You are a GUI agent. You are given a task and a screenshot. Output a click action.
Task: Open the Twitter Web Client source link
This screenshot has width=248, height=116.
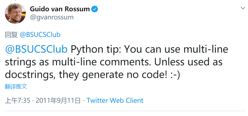pos(115,101)
